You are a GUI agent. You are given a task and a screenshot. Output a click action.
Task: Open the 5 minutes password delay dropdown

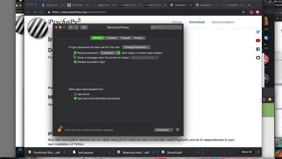click(x=110, y=53)
